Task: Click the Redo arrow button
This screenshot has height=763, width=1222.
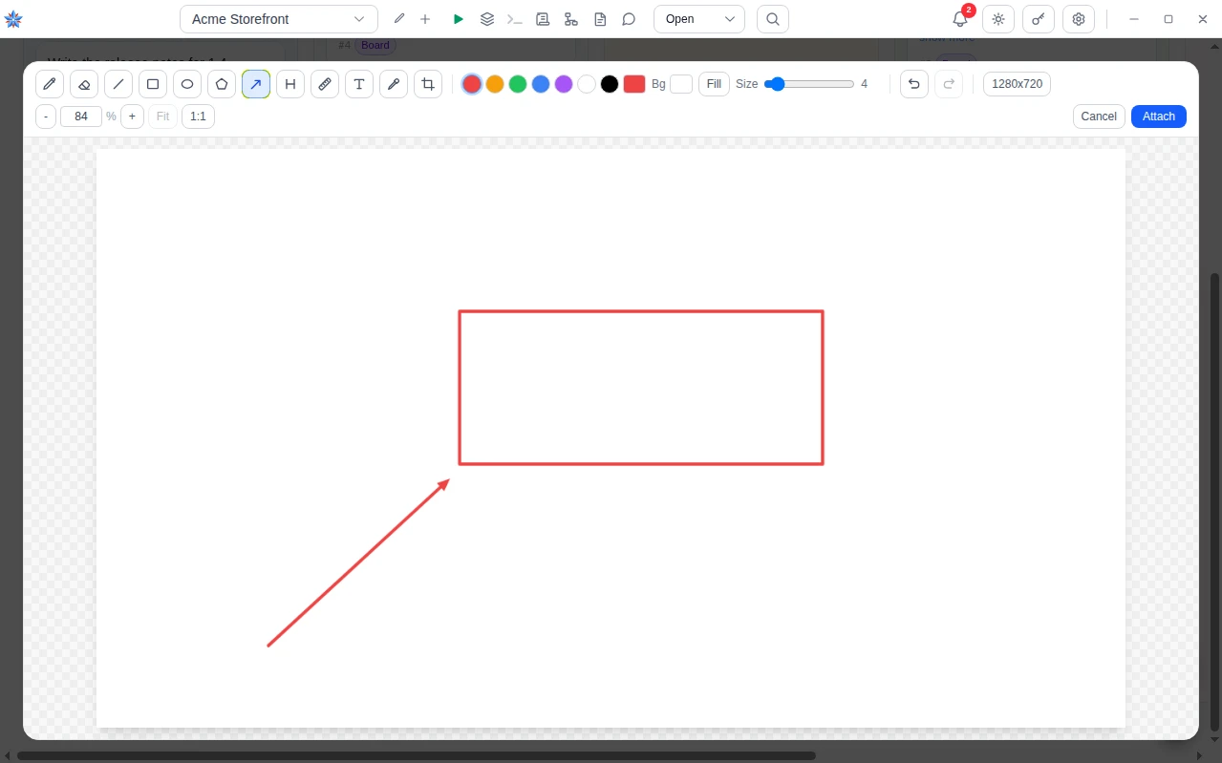Action: click(949, 84)
